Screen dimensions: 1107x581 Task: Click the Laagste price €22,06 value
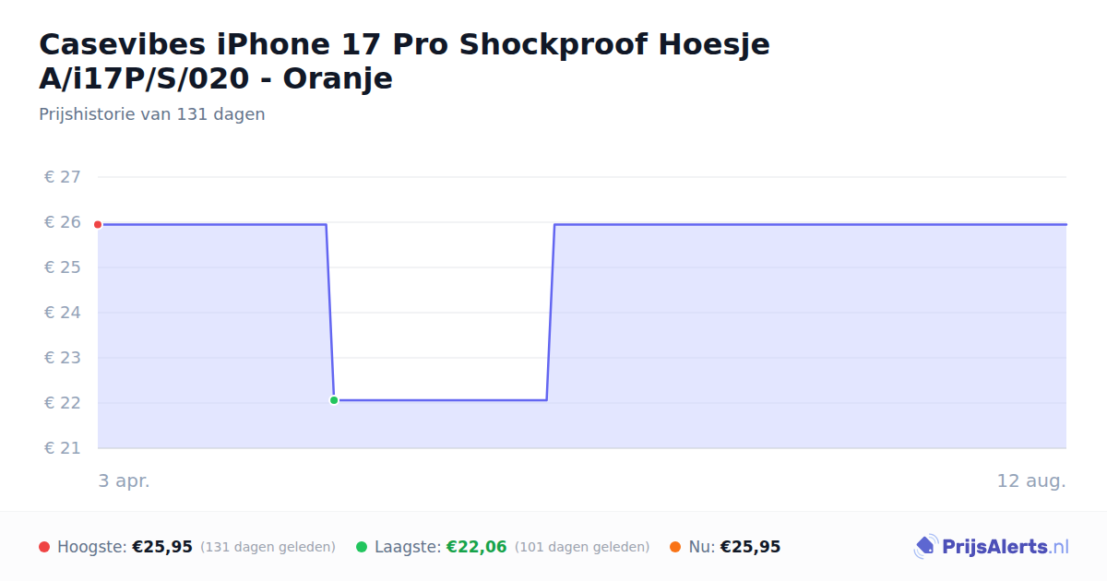tap(477, 547)
